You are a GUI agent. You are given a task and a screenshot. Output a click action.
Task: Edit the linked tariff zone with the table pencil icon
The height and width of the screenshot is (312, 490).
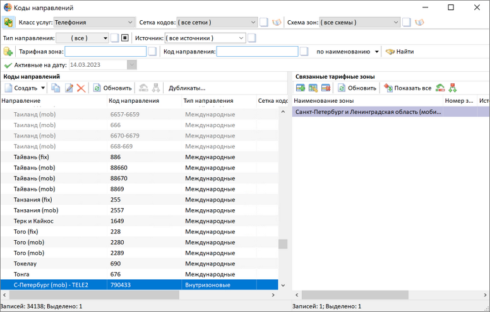click(x=313, y=88)
